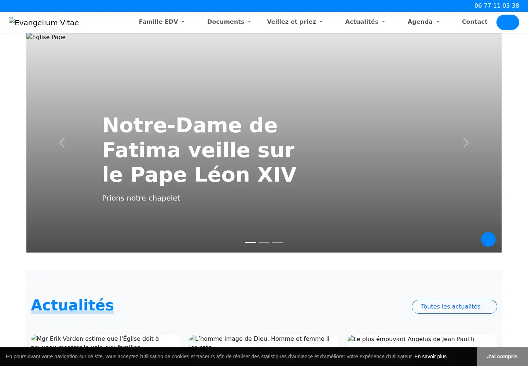Image resolution: width=528 pixels, height=366 pixels.
Task: Click the Evangelium Vitae logo
Action: tap(44, 22)
